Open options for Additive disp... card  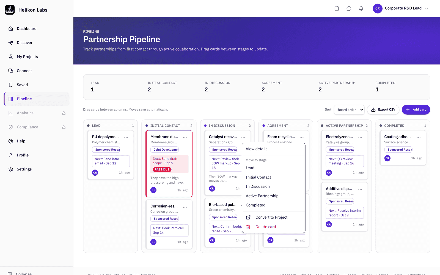click(x=360, y=189)
